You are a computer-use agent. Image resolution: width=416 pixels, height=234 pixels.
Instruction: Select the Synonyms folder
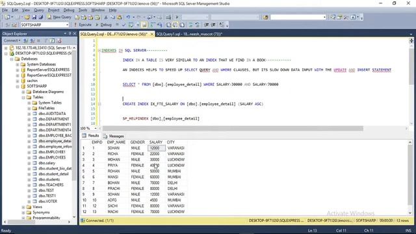click(41, 213)
